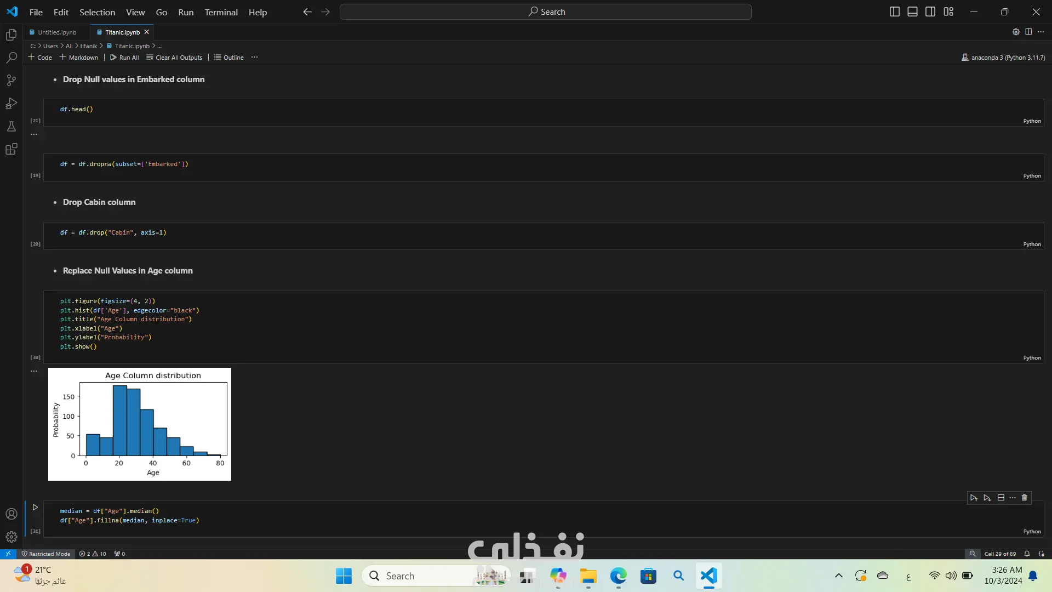This screenshot has width=1052, height=592.
Task: Open Microsoft Edge from the taskbar
Action: pyautogui.click(x=618, y=576)
